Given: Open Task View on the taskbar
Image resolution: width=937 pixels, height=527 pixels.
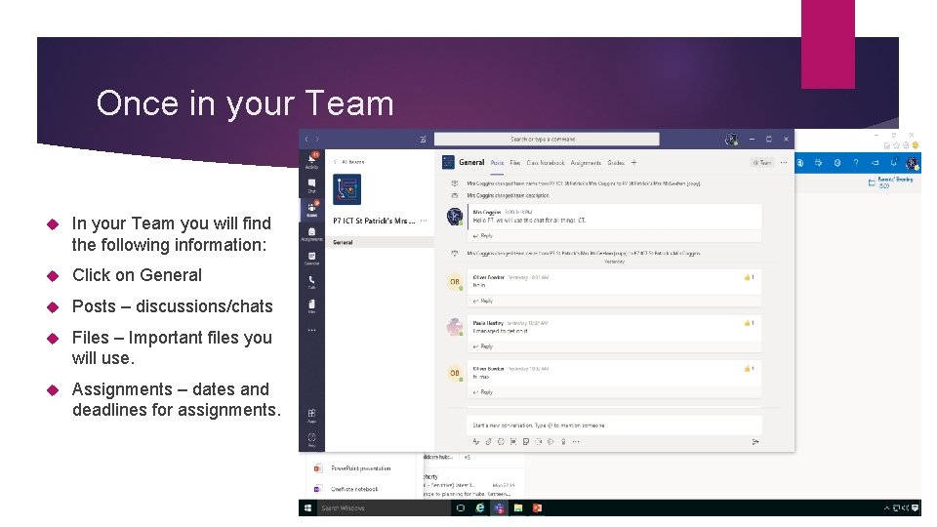Looking at the screenshot, I should click(460, 507).
